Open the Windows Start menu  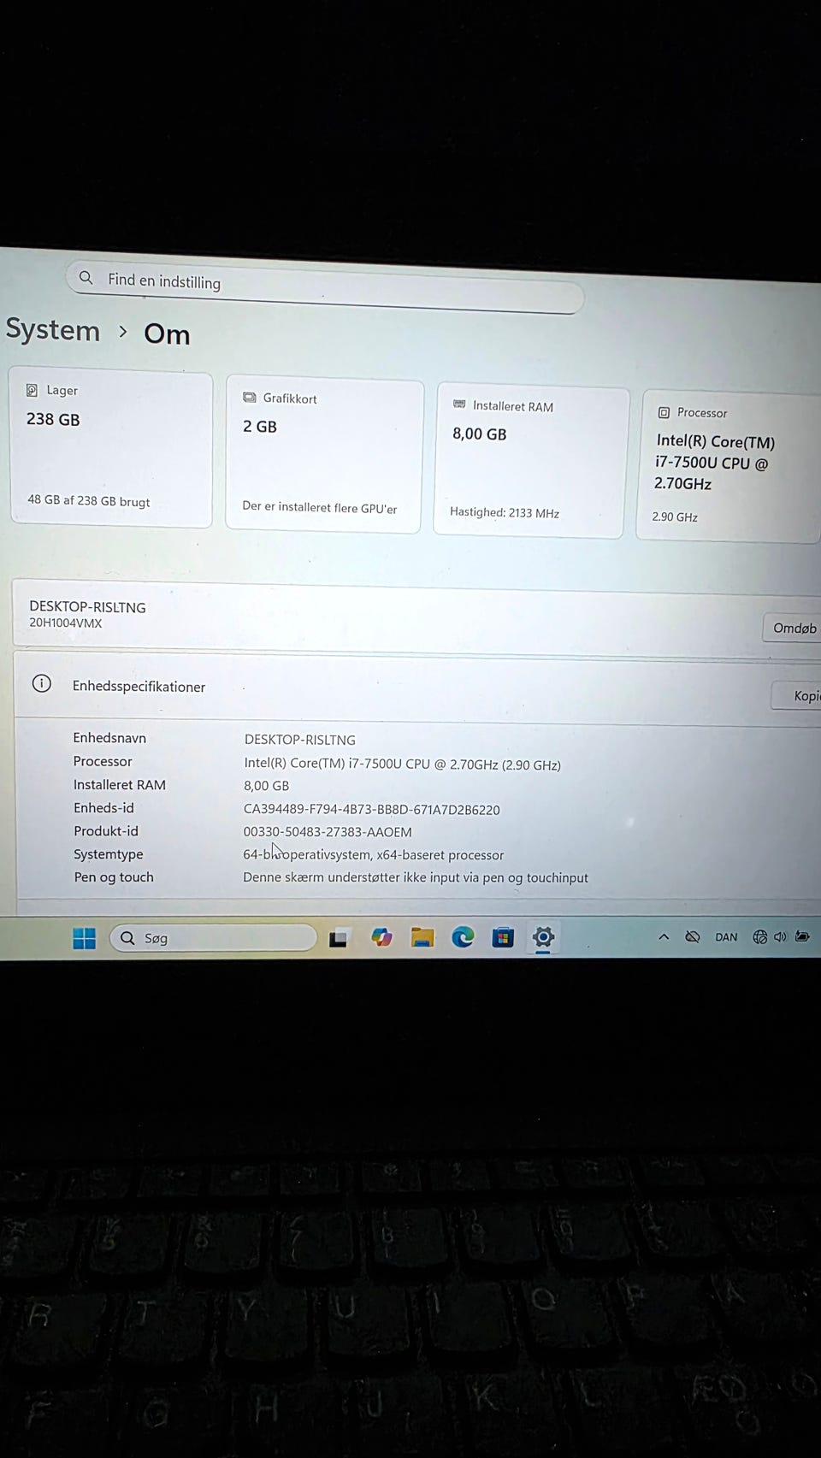(84, 938)
